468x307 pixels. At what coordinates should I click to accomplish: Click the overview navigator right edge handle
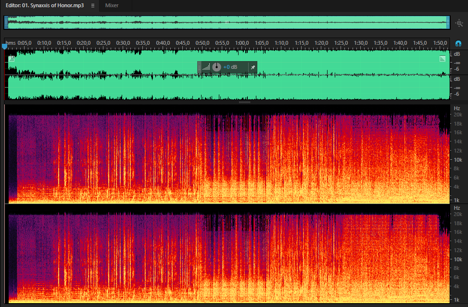[448, 23]
